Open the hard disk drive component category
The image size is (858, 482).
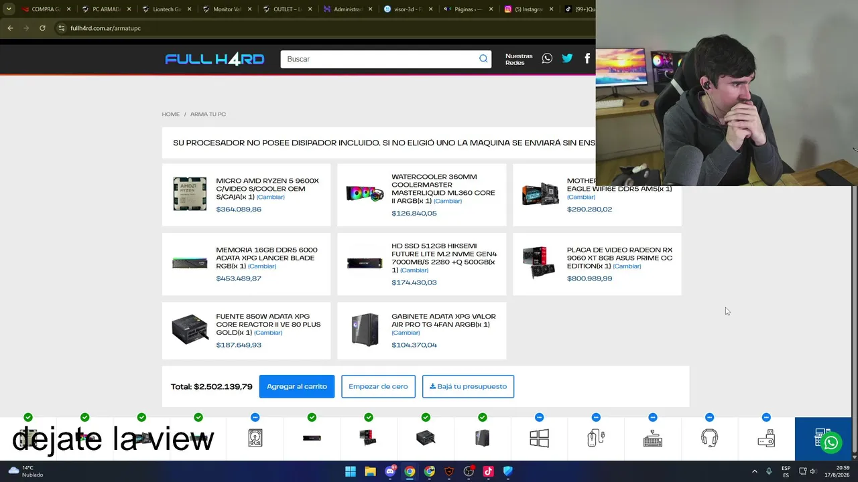255,438
